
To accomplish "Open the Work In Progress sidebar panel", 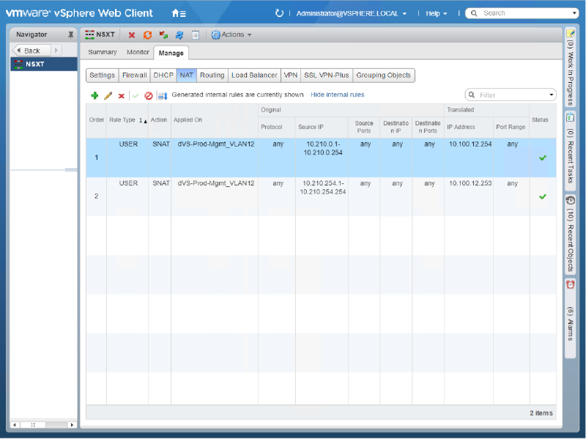I will [571, 66].
